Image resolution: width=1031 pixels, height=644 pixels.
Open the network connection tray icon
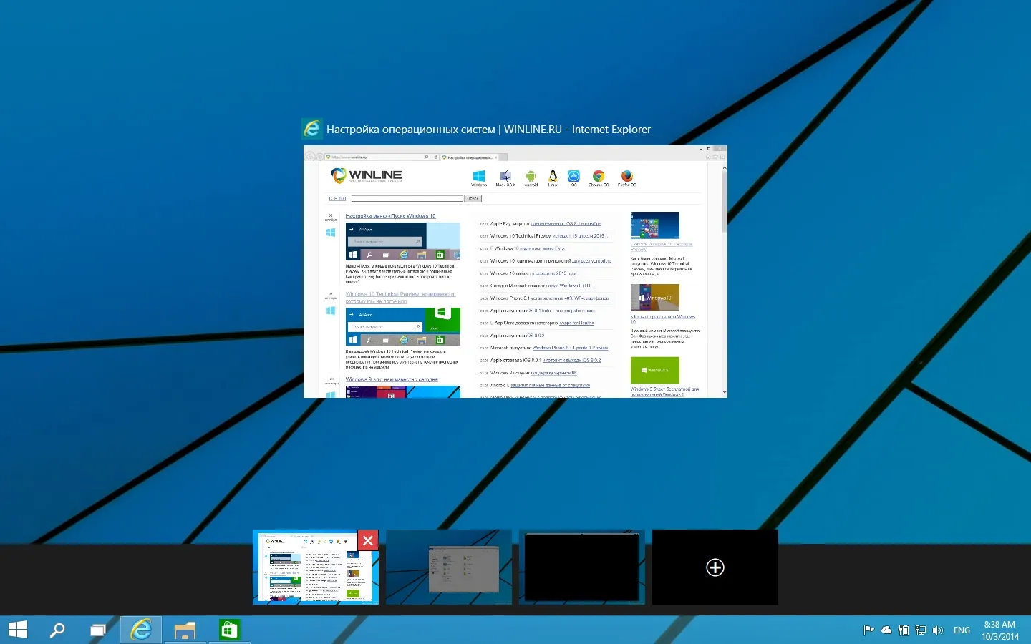click(921, 630)
